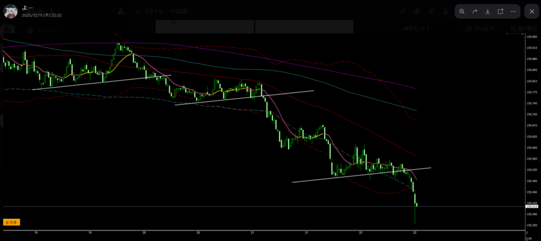
Task: Click the dimmed 14件ヒット result count
Action: tap(417, 29)
